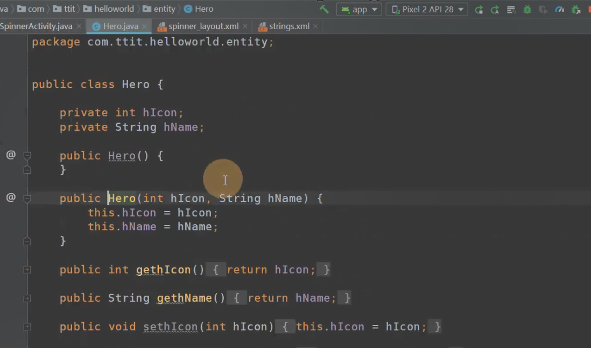Click gutter @ icon beside Hero() constructor
The height and width of the screenshot is (348, 591).
11,155
